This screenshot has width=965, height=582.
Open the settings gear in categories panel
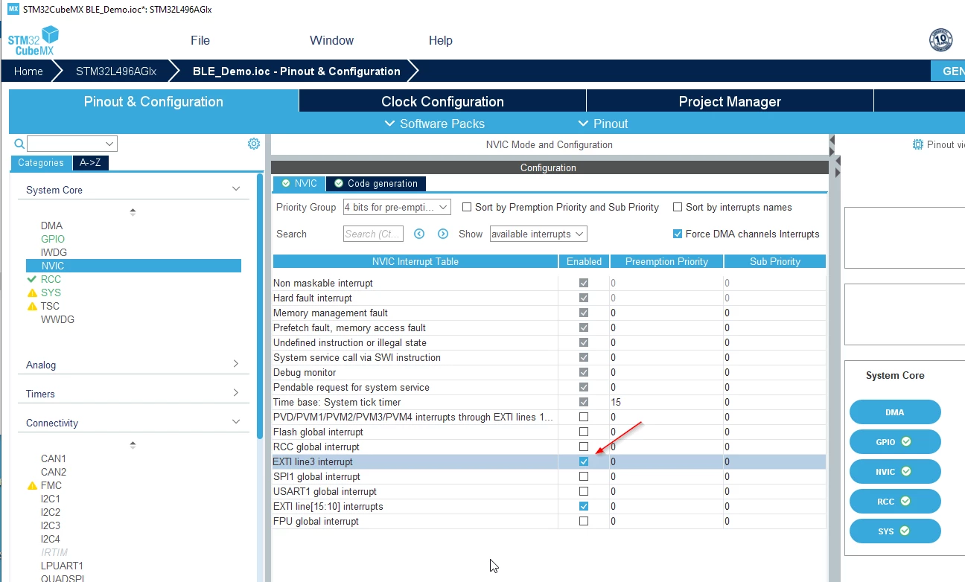pyautogui.click(x=254, y=144)
